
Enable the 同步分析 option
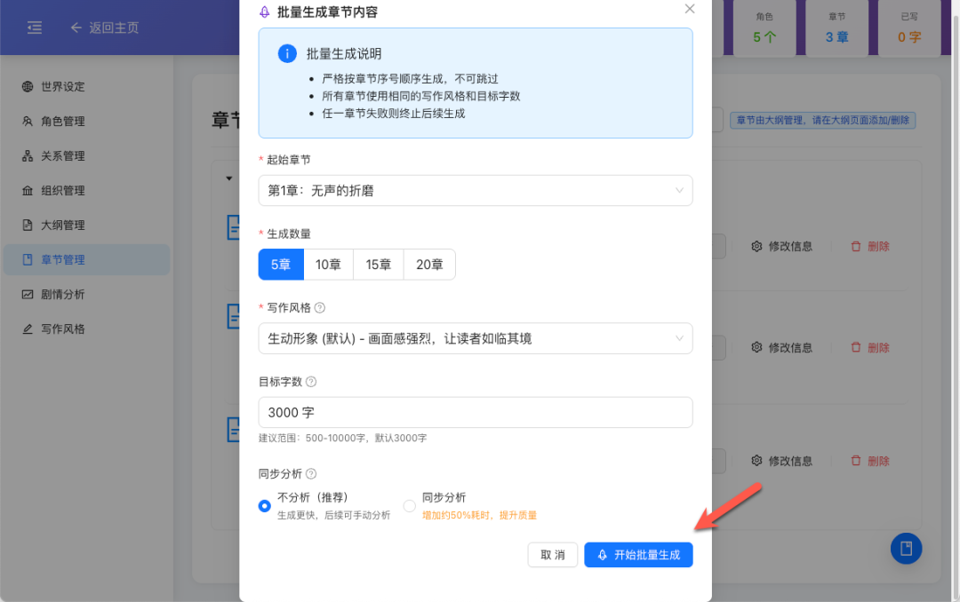[409, 505]
